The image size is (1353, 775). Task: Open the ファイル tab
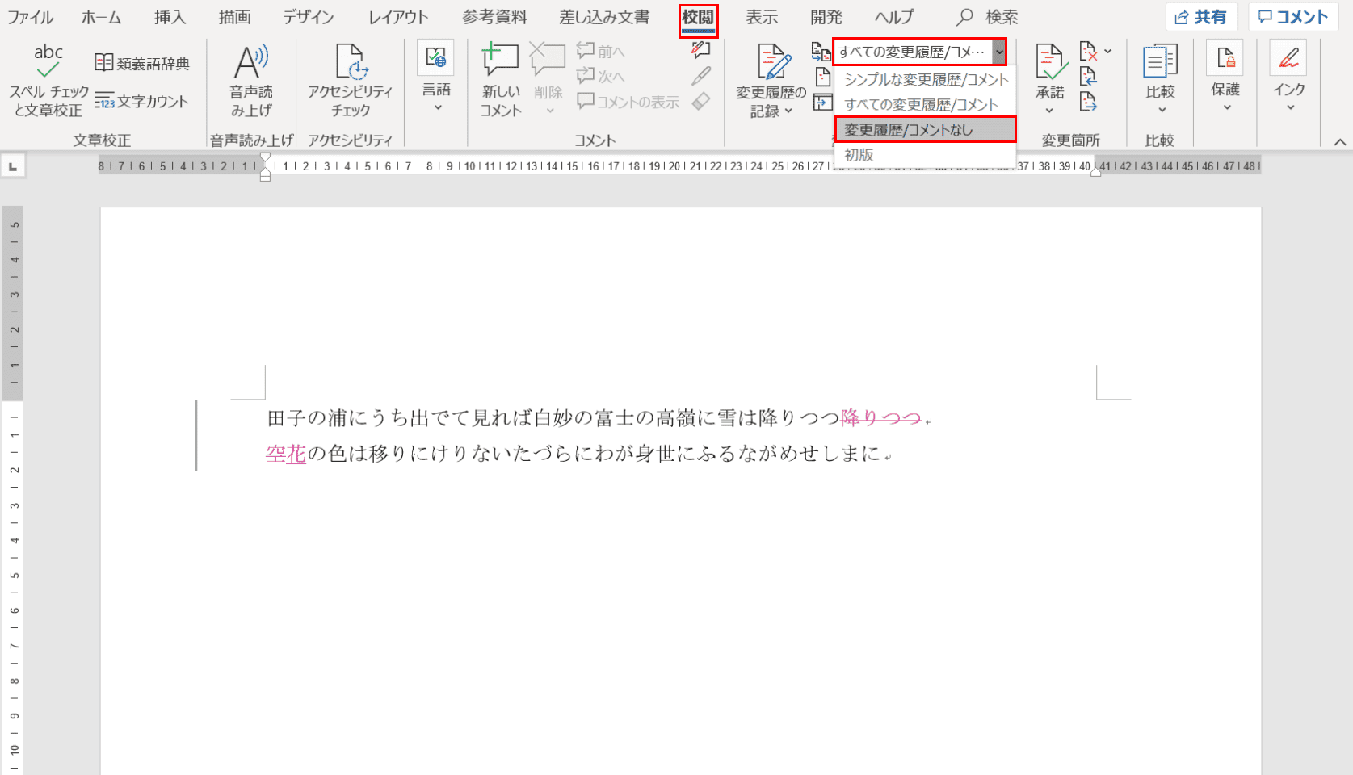(31, 17)
